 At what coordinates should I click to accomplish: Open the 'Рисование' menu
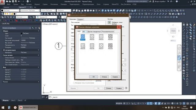click(x=54, y=4)
